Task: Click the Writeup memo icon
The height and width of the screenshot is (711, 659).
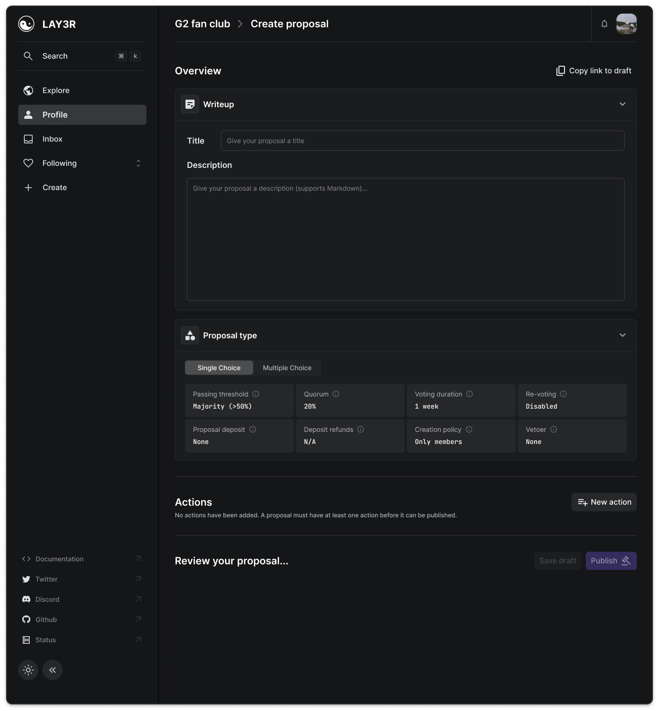Action: [190, 104]
